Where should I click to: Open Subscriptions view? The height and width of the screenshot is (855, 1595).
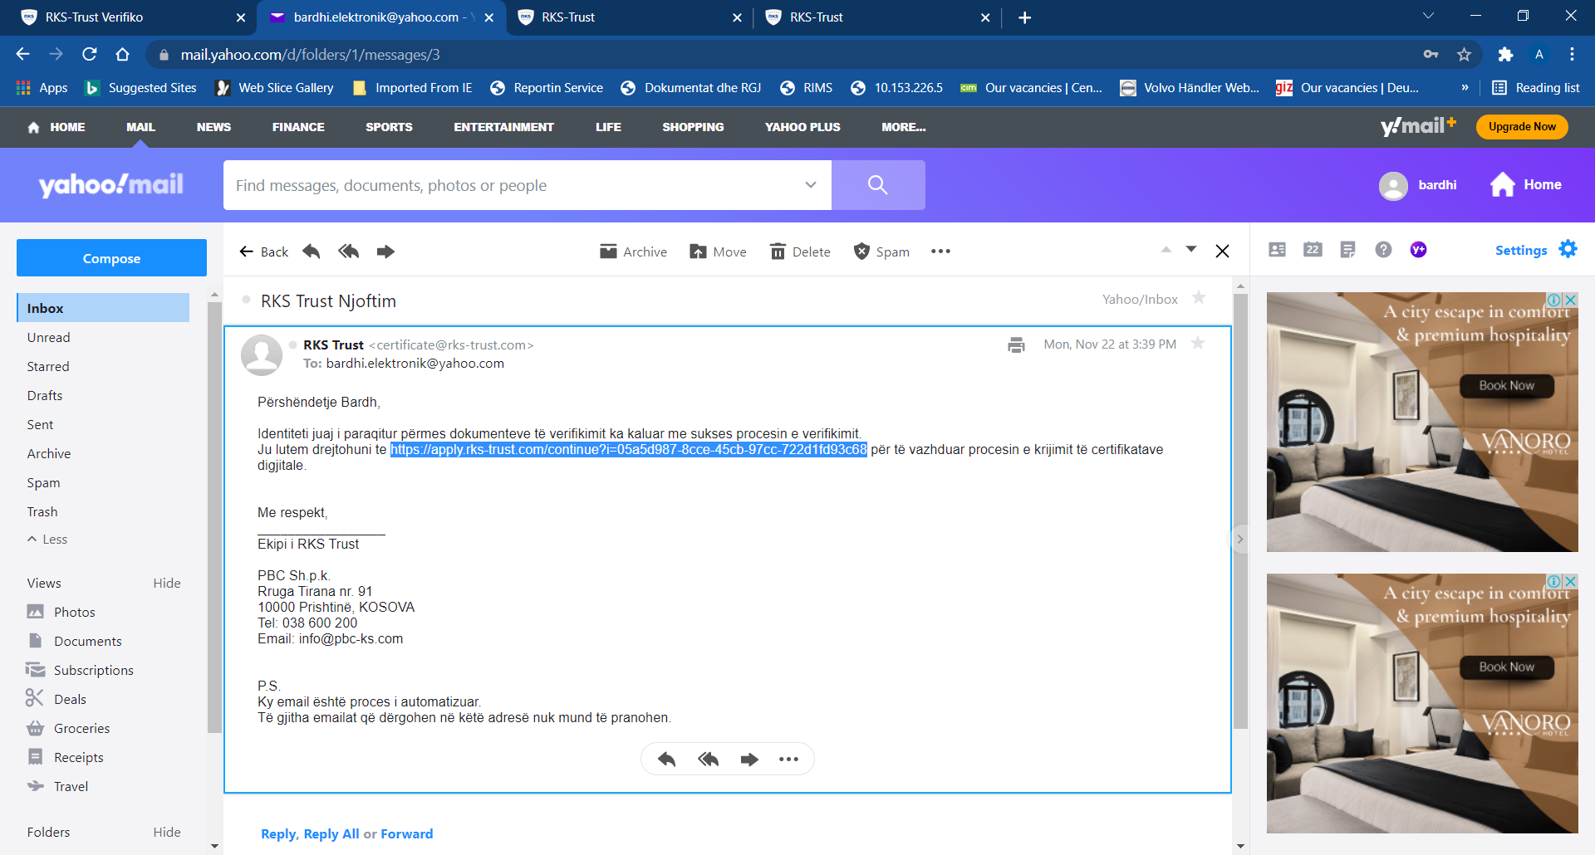pyautogui.click(x=80, y=670)
